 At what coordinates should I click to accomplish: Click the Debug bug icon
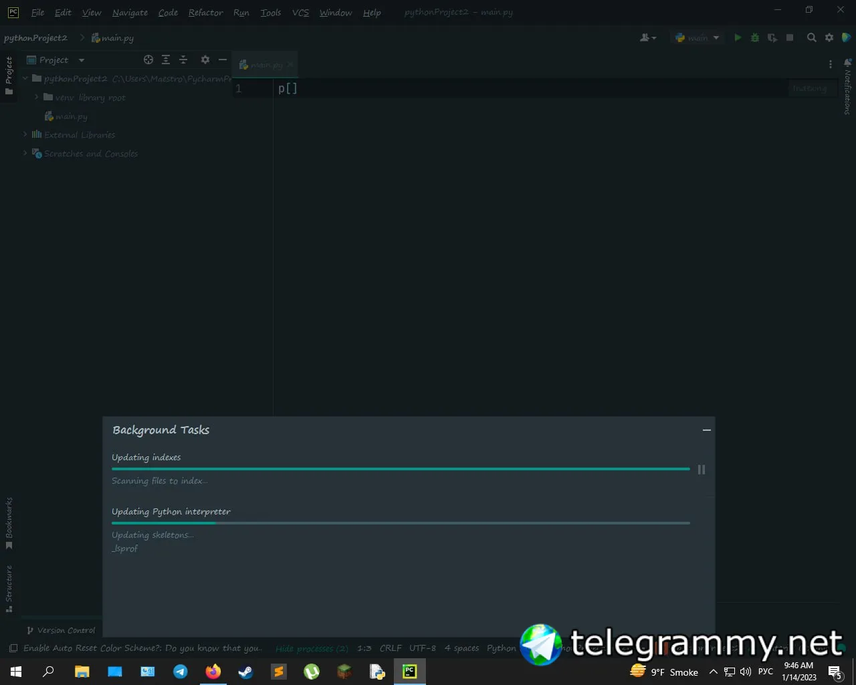point(755,37)
